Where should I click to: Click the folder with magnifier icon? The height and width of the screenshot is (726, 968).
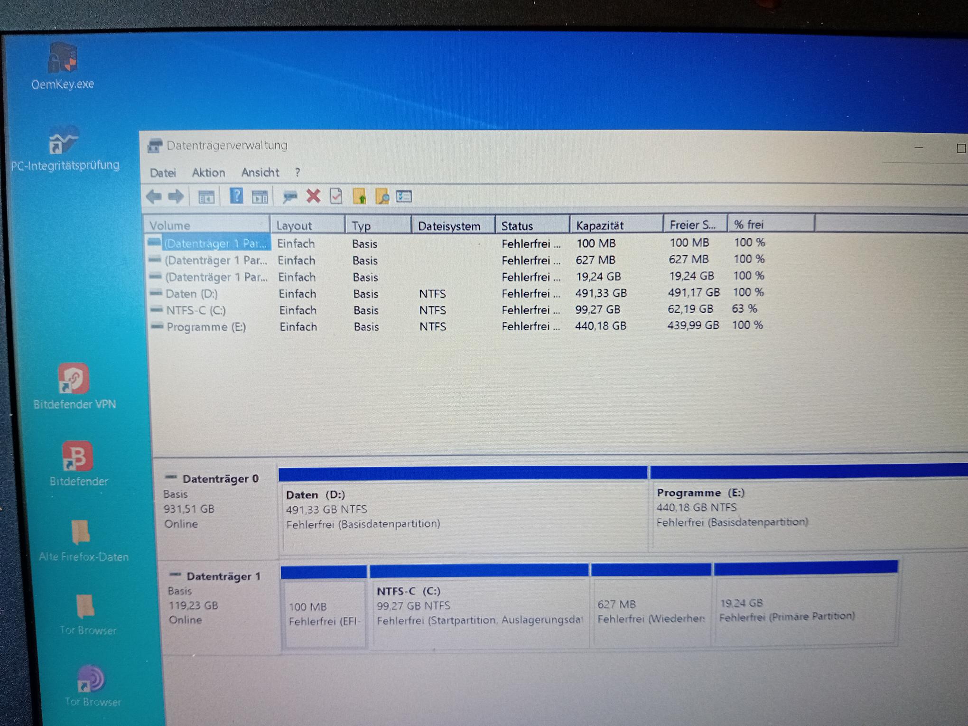[x=382, y=196]
